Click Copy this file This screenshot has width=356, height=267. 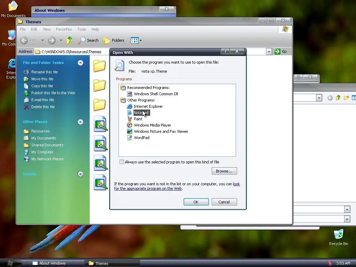[42, 86]
